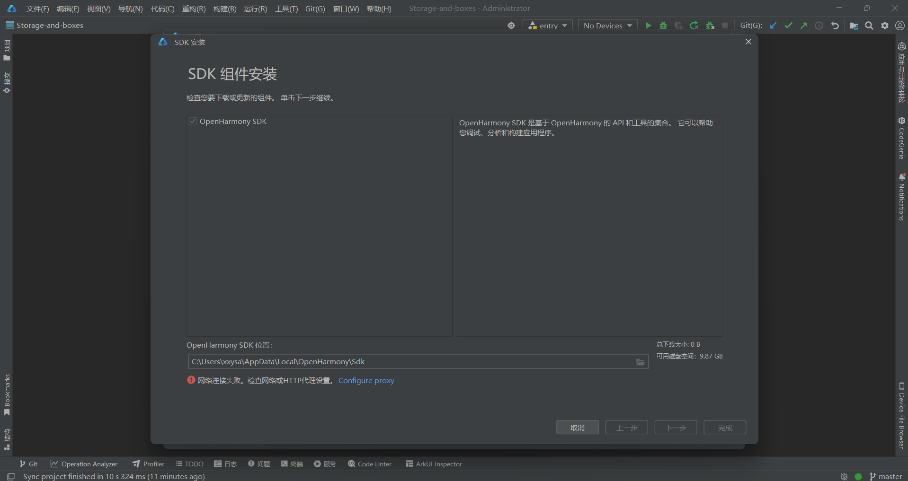Open the 窗口(W) menu

click(346, 9)
